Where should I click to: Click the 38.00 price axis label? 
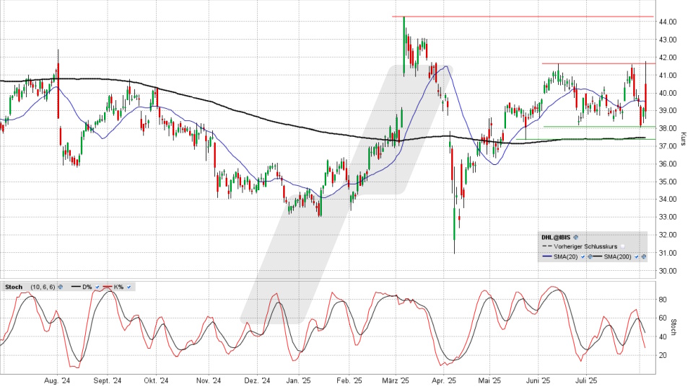(667, 128)
